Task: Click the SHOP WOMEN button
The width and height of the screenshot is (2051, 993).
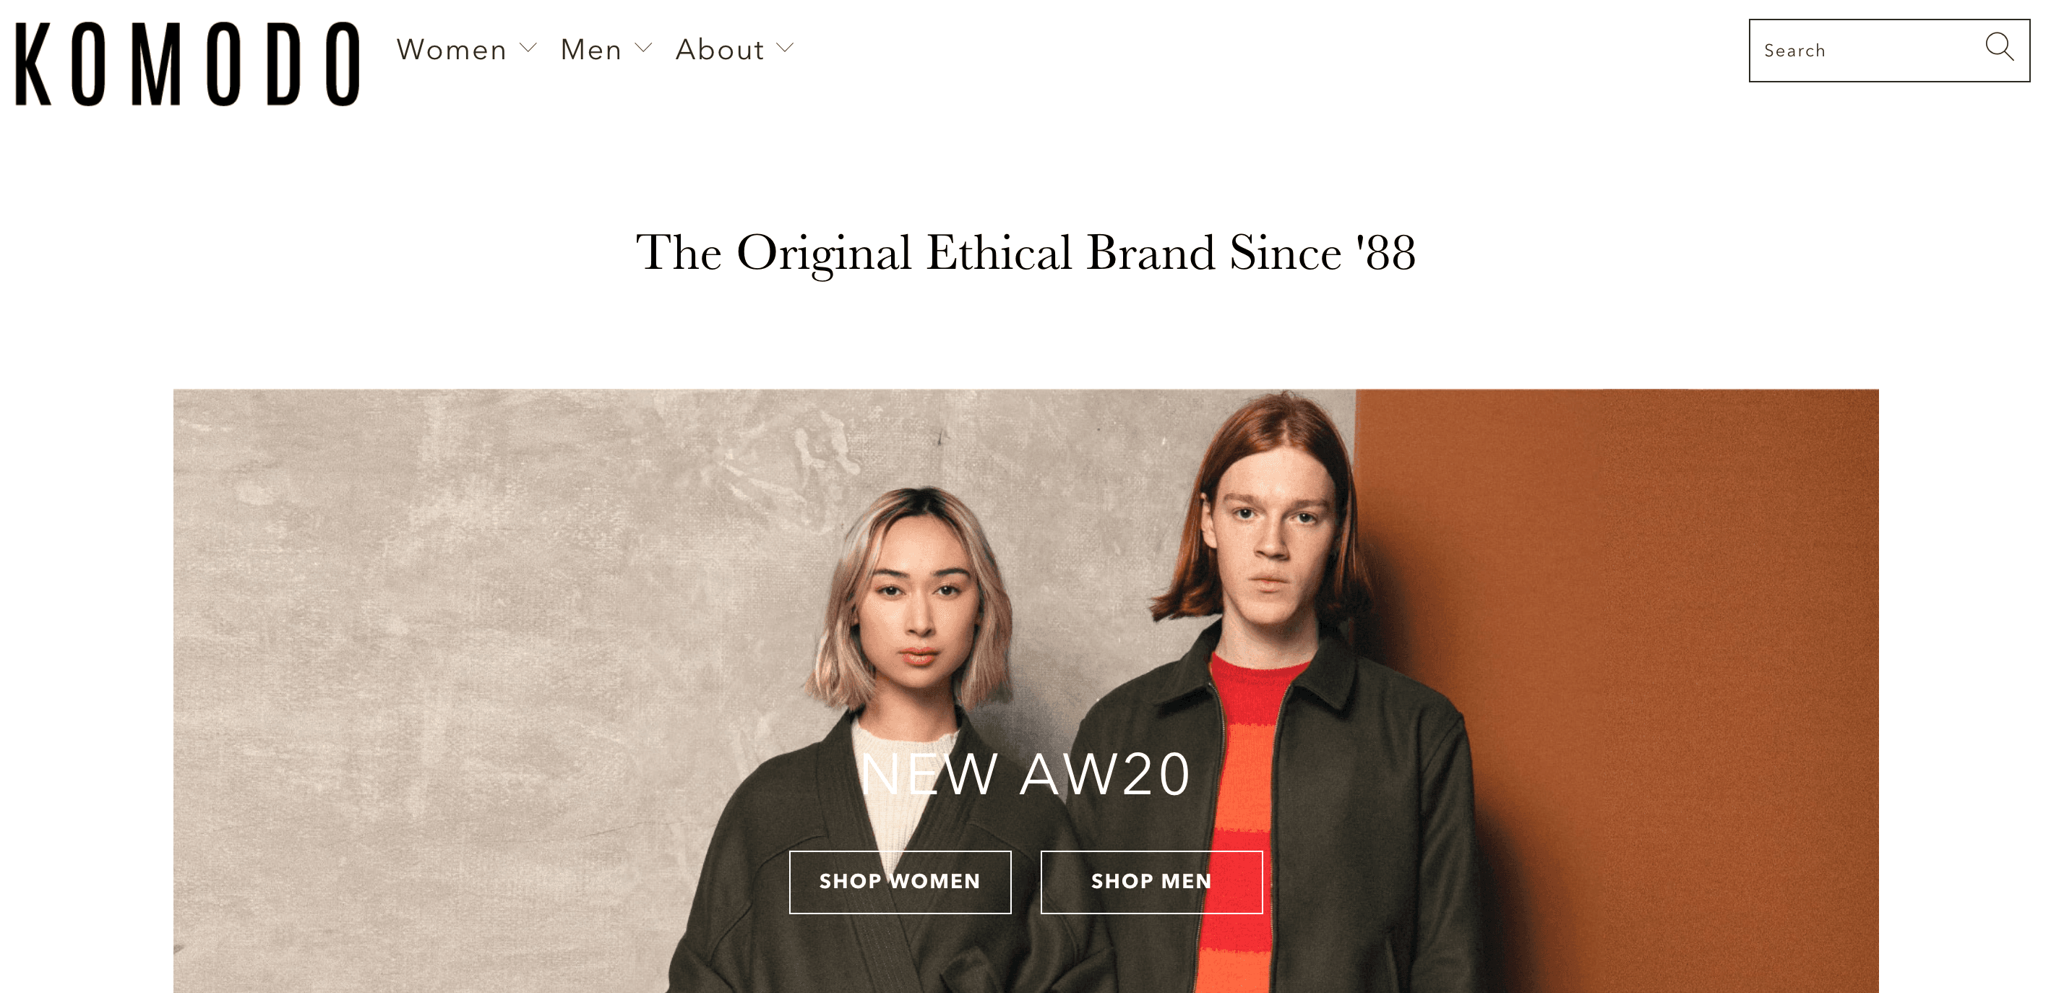Action: coord(900,882)
